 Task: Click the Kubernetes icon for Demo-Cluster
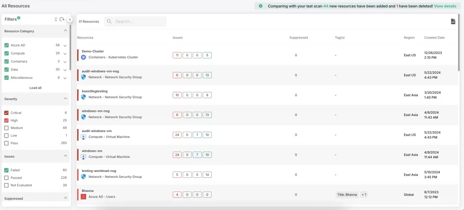click(83, 57)
